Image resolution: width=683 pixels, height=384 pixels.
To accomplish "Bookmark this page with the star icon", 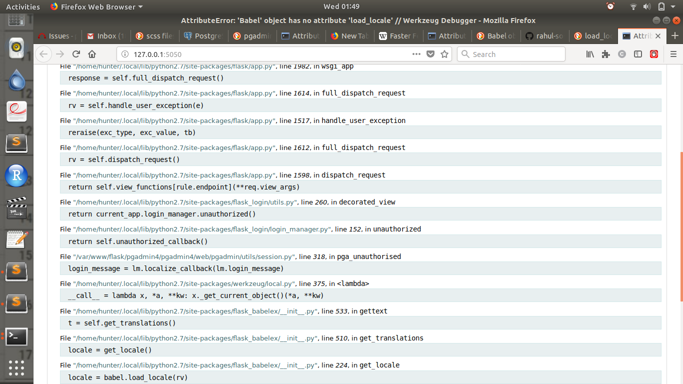I will [x=444, y=54].
